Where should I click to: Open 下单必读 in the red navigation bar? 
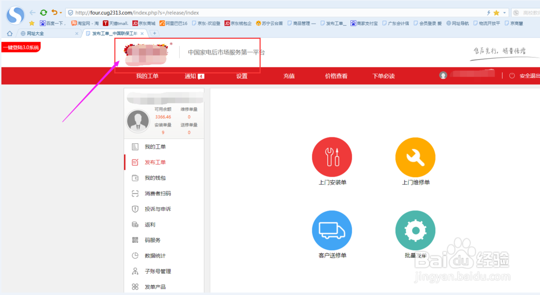(x=383, y=76)
